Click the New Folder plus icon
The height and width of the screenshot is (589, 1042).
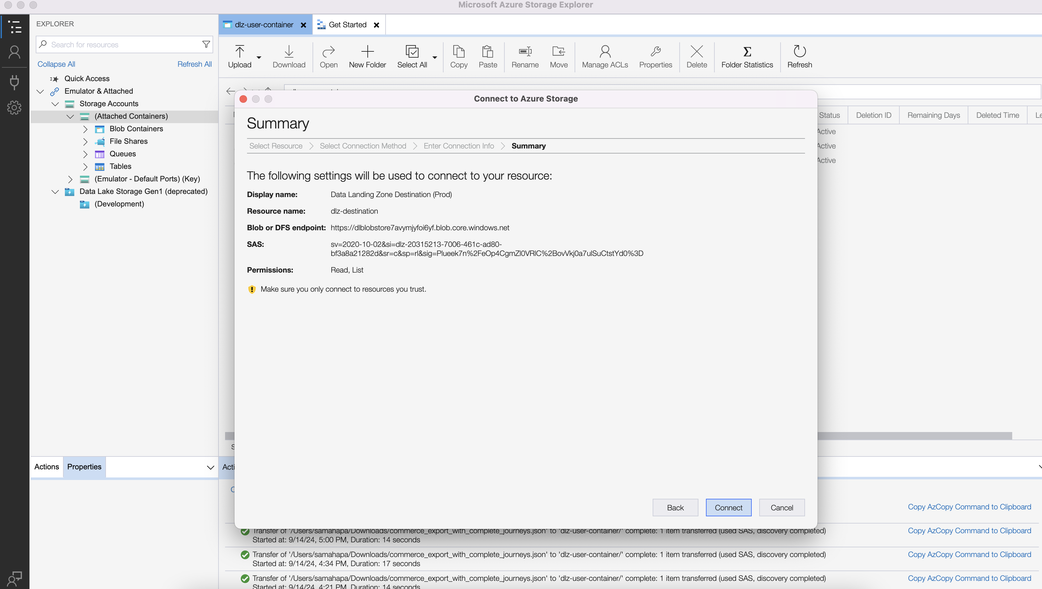[x=367, y=52]
